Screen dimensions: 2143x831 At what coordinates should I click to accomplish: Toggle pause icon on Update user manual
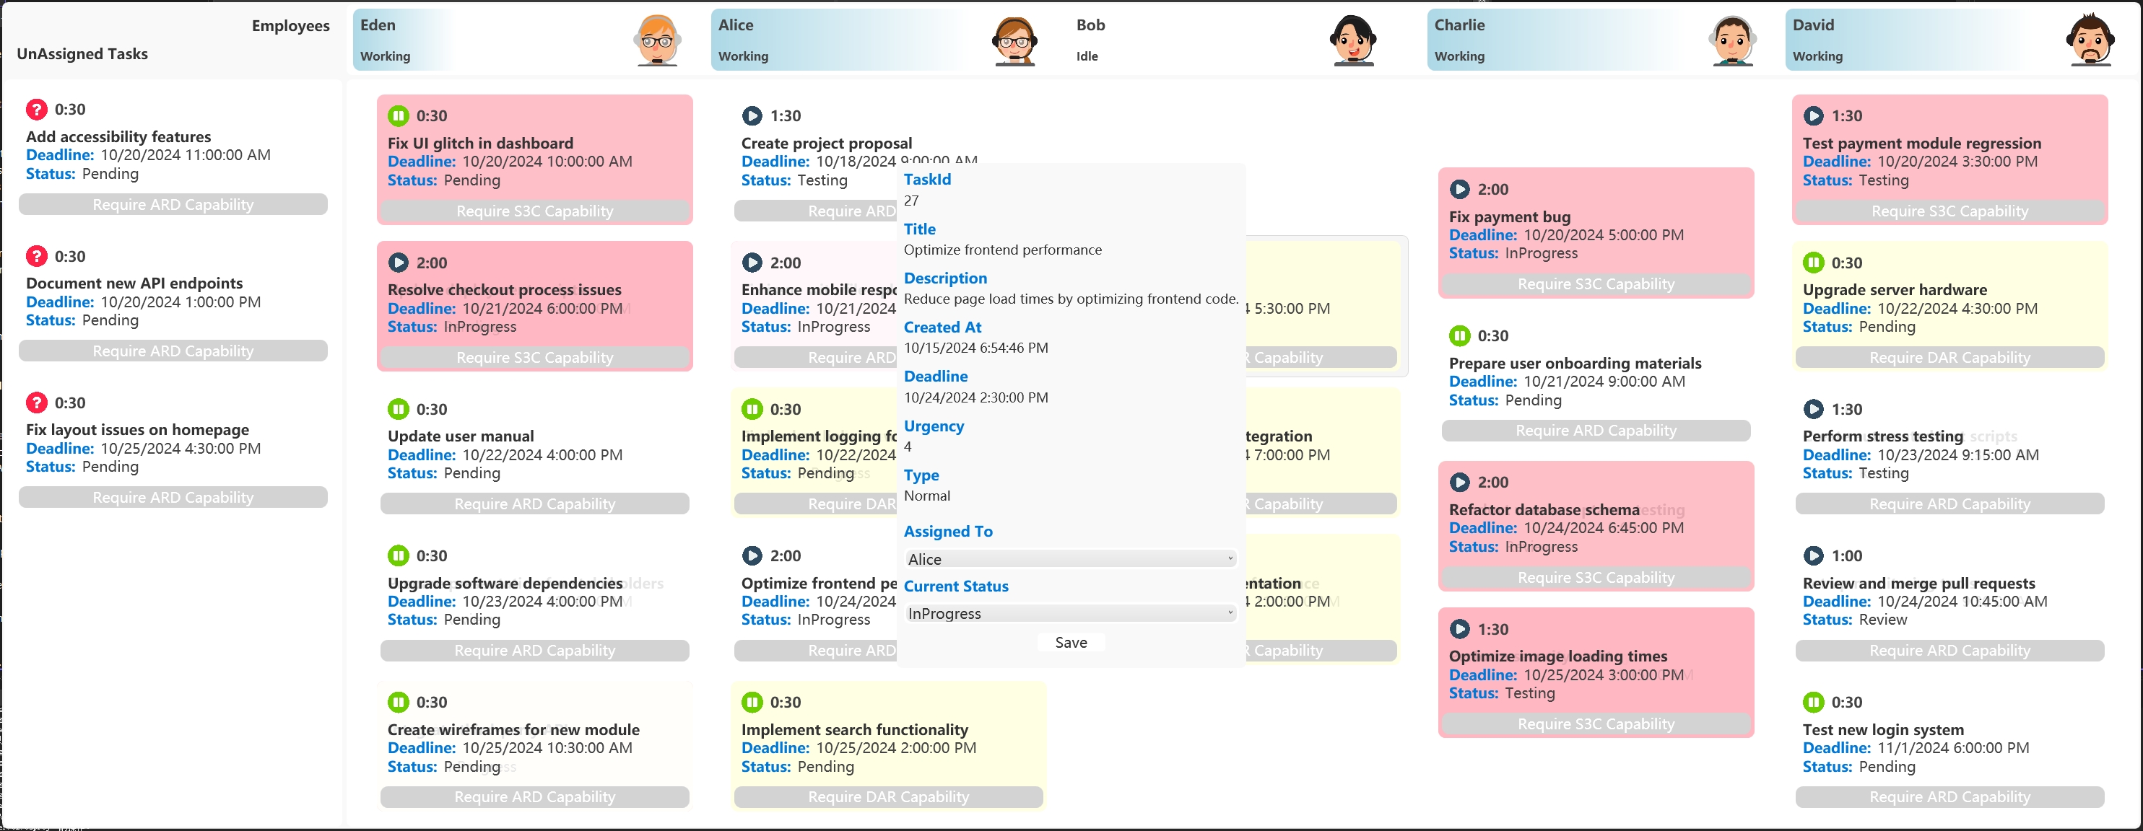[399, 409]
